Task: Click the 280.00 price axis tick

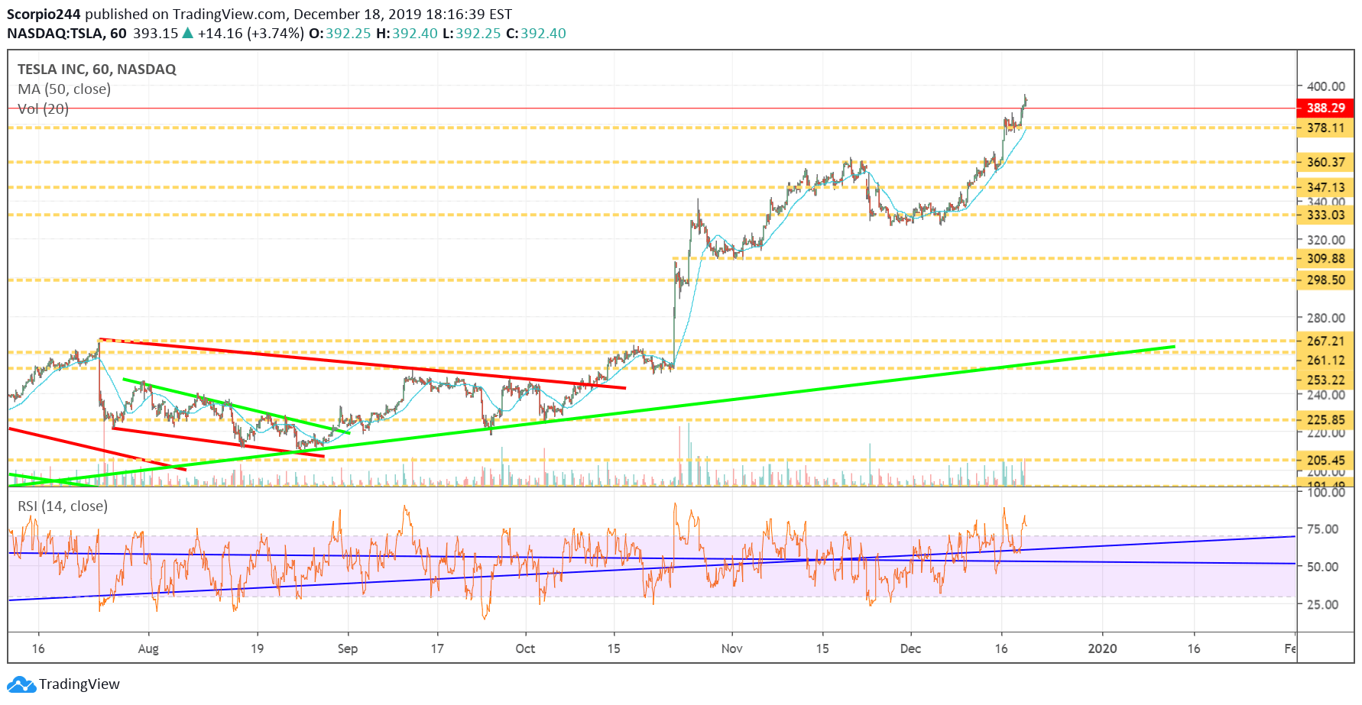Action: (x=1326, y=318)
